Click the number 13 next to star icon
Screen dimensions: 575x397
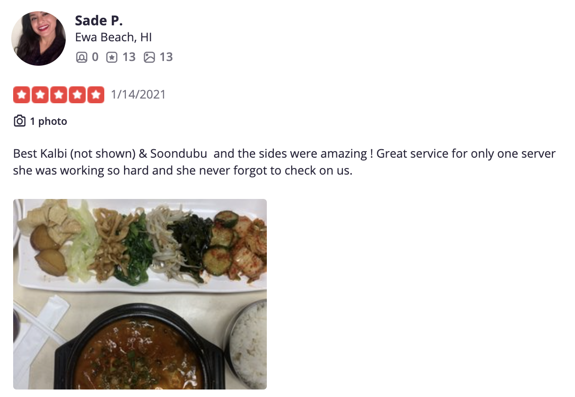(129, 57)
